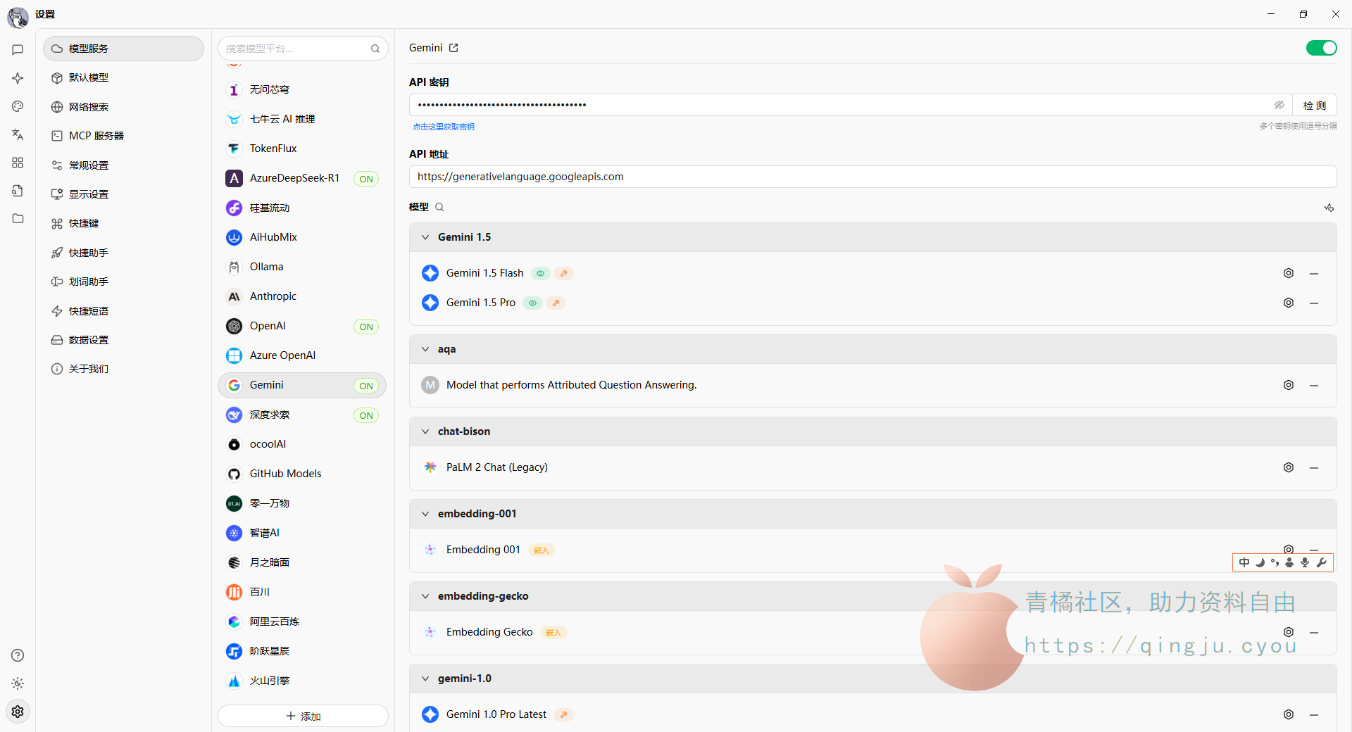Click the model health check icon
Screen dimensions: 1352x732
[x=1329, y=207]
